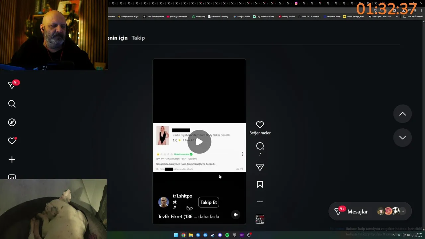Open the Streamer Panel bookmark

(332, 16)
